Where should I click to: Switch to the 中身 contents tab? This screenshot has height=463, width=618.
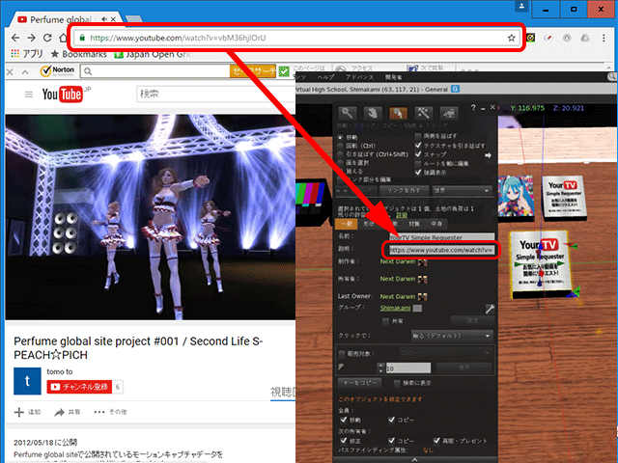point(436,224)
